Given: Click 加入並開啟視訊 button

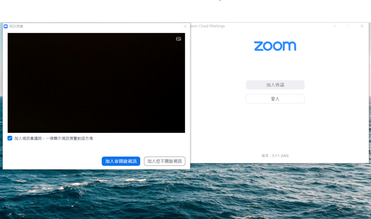Looking at the screenshot, I should [x=121, y=161].
